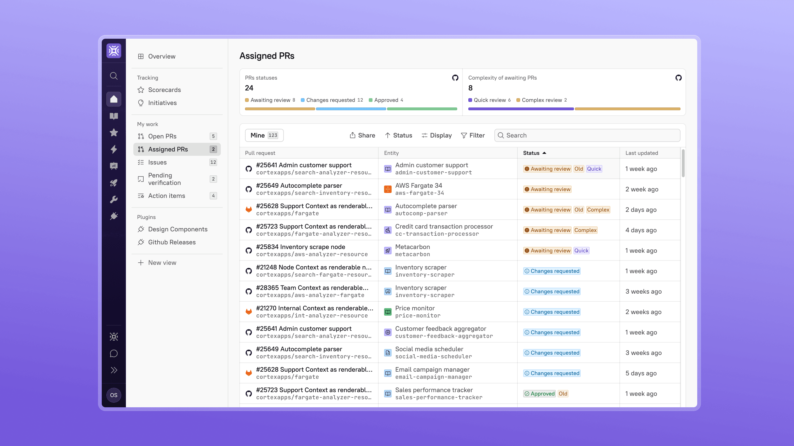
Task: Click the Cortex logo in the dark sidebar
Action: 114,51
